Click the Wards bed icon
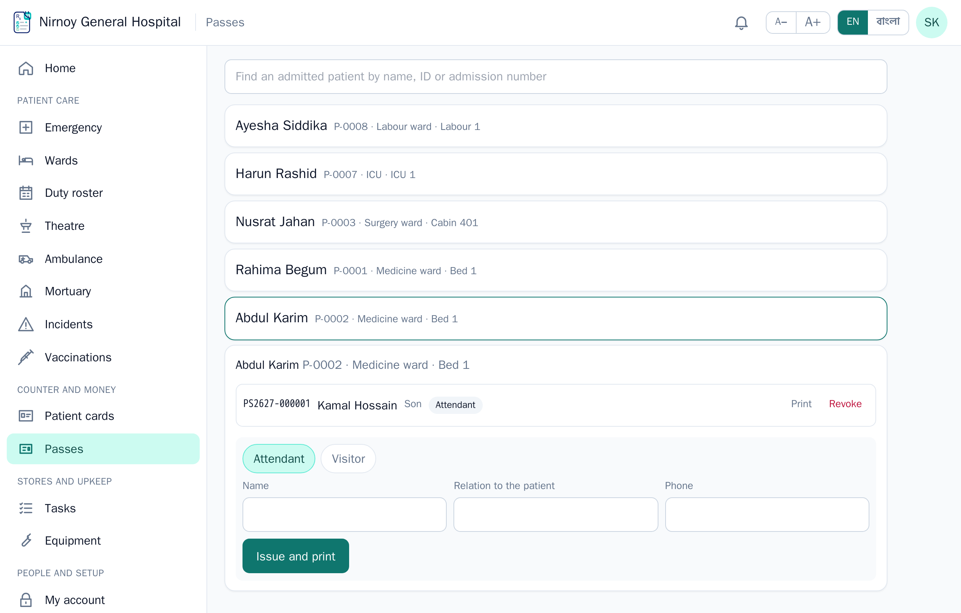The height and width of the screenshot is (613, 961). point(26,160)
